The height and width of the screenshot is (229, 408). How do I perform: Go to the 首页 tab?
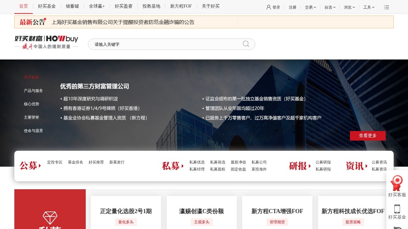24,6
